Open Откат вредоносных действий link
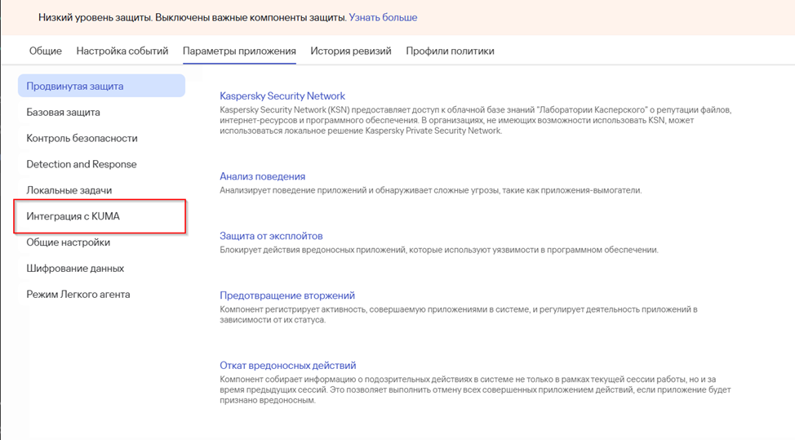 coord(287,366)
